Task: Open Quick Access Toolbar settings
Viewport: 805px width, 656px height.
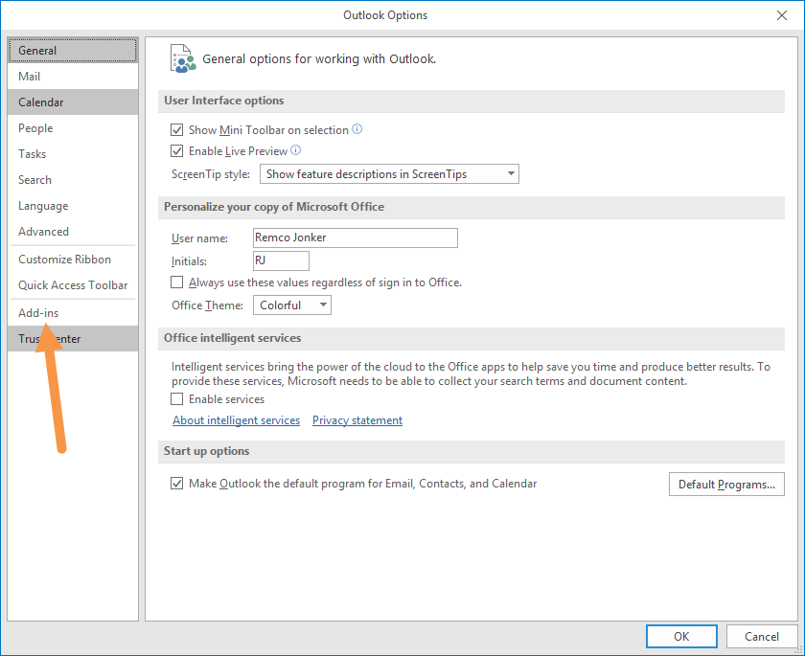Action: pos(73,285)
